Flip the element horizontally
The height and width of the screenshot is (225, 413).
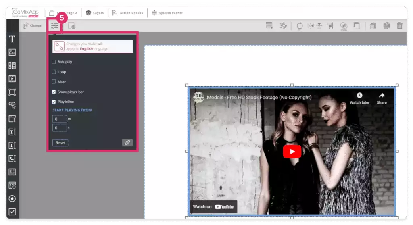310,26
